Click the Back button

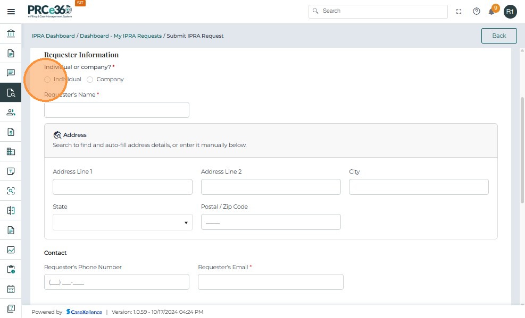point(499,36)
